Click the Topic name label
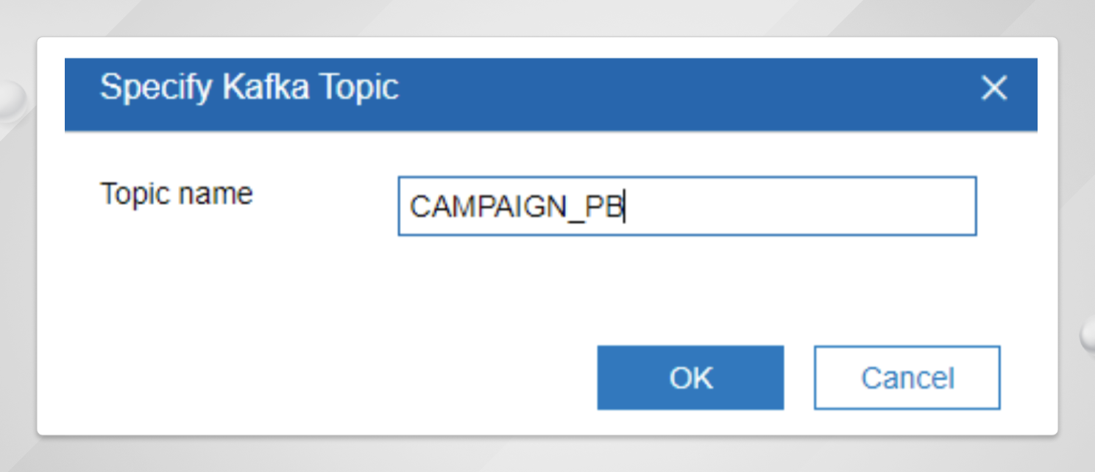This screenshot has width=1095, height=472. 175,193
